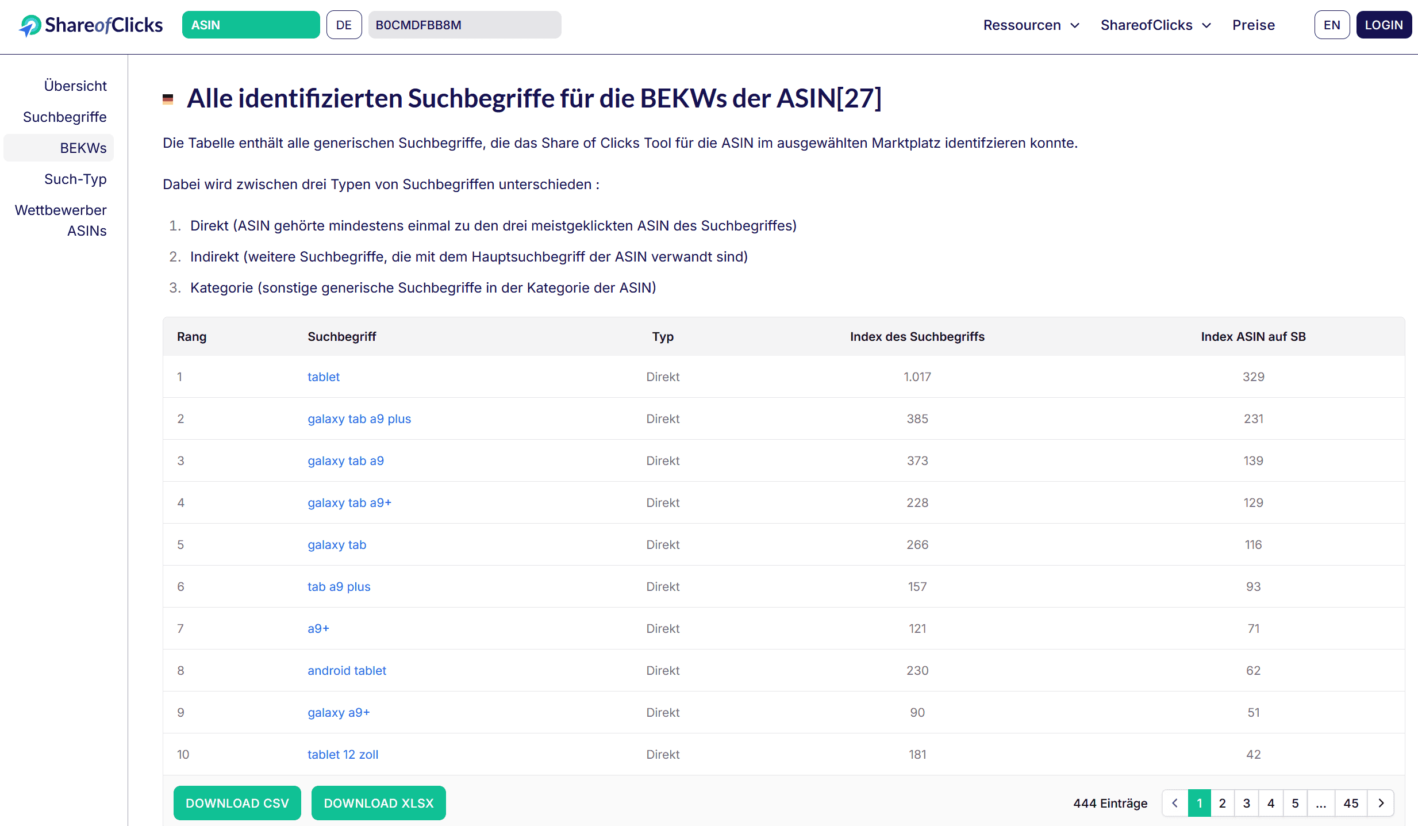Select page 1 in pagination
Screen dimensions: 1418x826
coord(1200,803)
